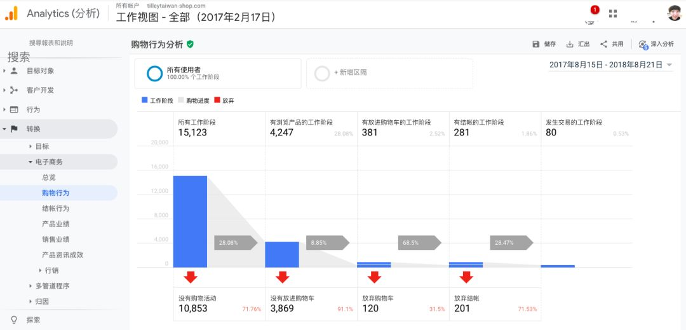Click the 281 checkout sessions value
This screenshot has width=686, height=330.
pos(462,133)
